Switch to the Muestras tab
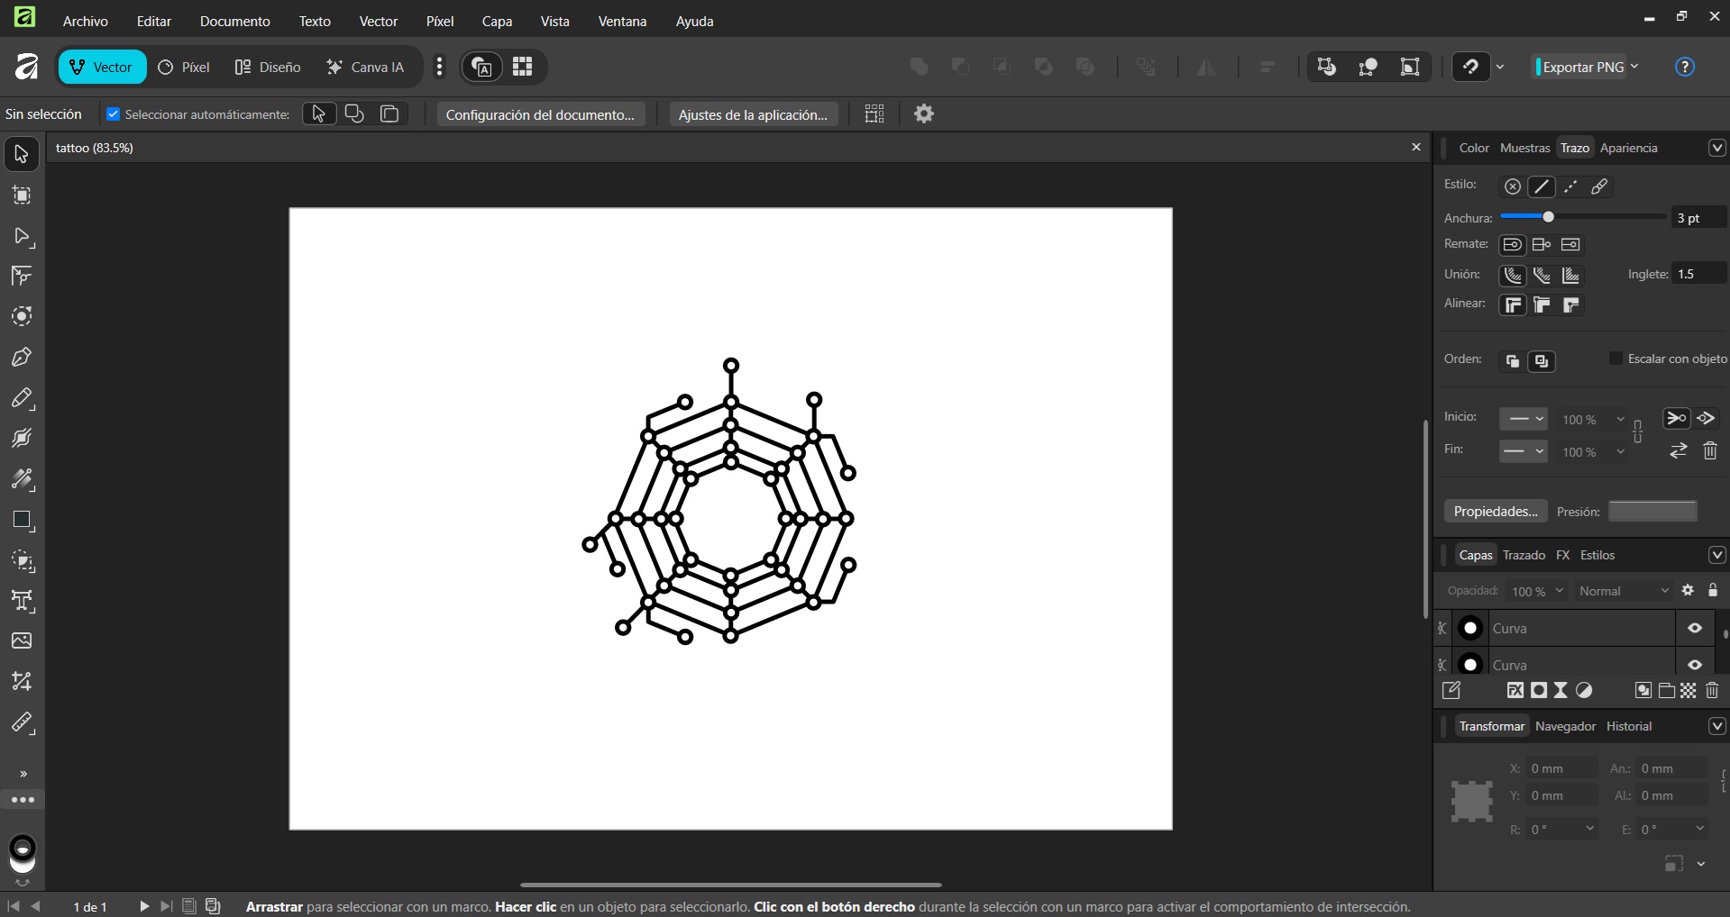This screenshot has height=917, width=1730. point(1524,148)
